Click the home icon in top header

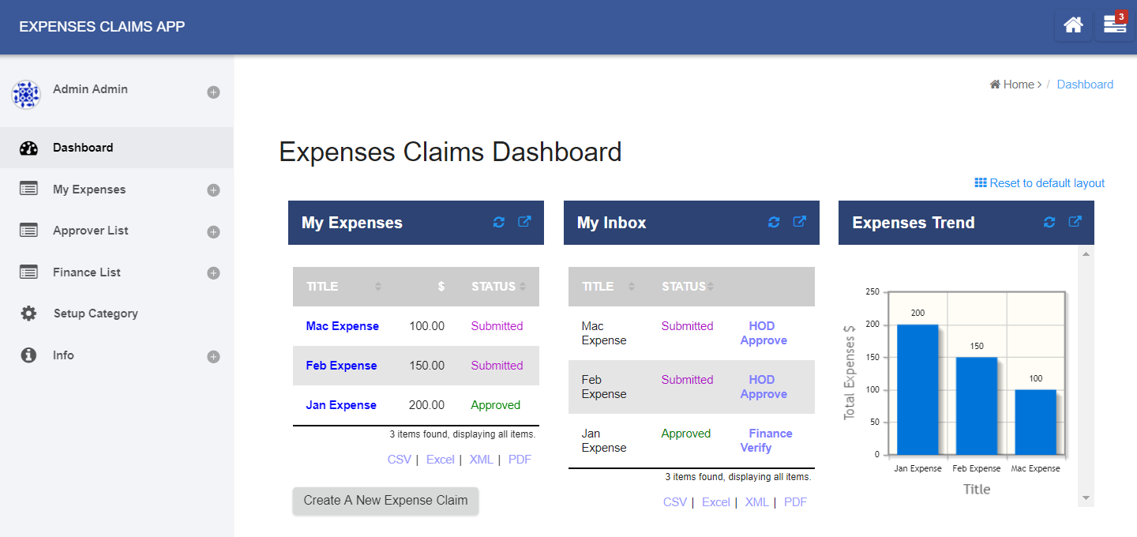1073,25
